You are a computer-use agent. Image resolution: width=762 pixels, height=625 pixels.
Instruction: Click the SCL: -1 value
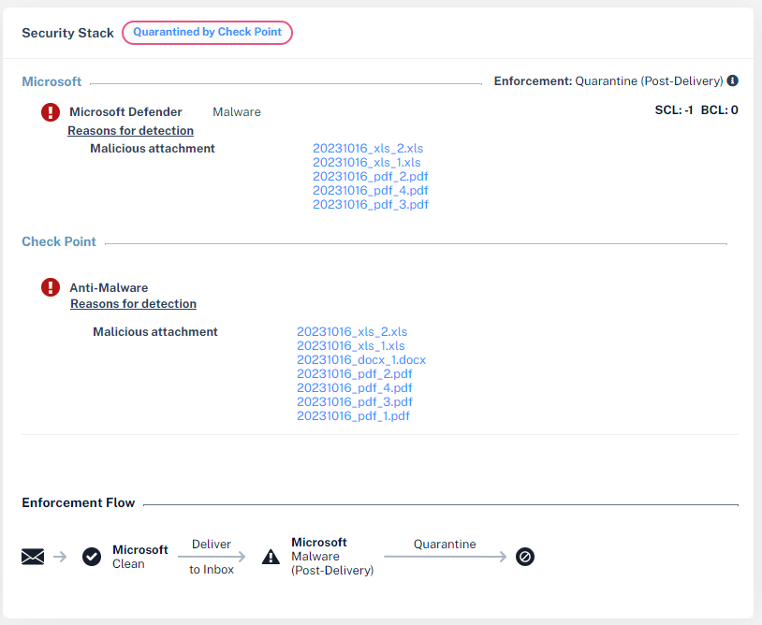click(674, 110)
